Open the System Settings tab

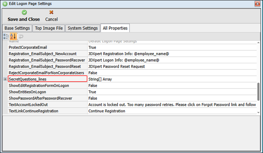point(83,28)
